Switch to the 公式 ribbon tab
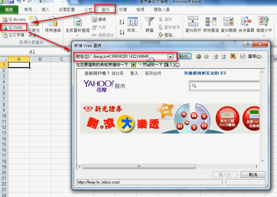 coord(88,10)
